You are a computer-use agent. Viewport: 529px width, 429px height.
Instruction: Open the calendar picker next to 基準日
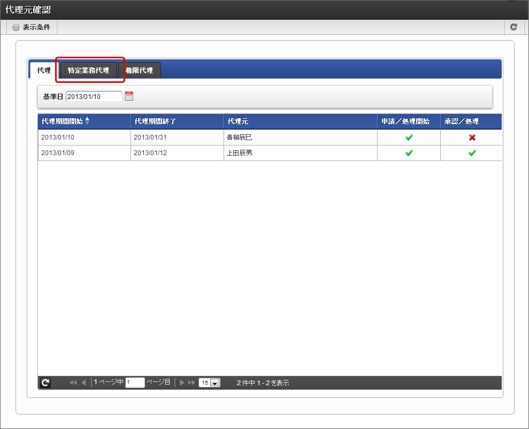[x=129, y=96]
